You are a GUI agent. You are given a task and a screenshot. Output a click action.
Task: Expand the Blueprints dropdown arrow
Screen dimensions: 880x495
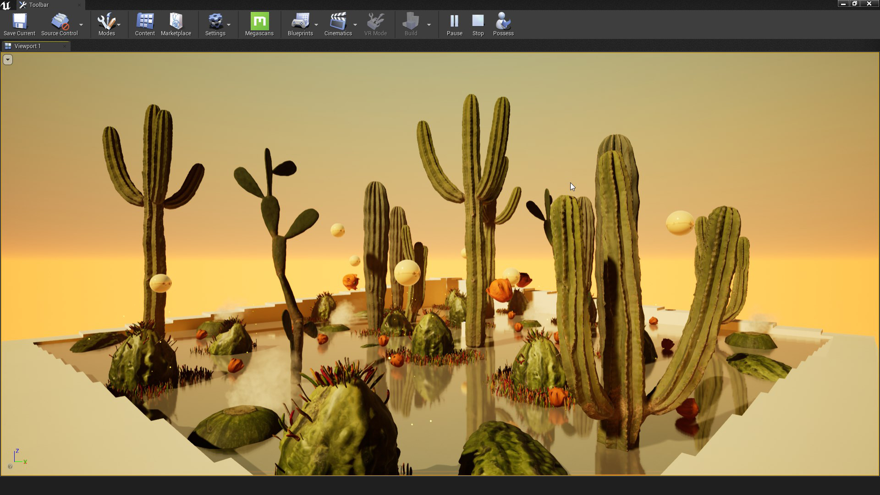(x=316, y=25)
